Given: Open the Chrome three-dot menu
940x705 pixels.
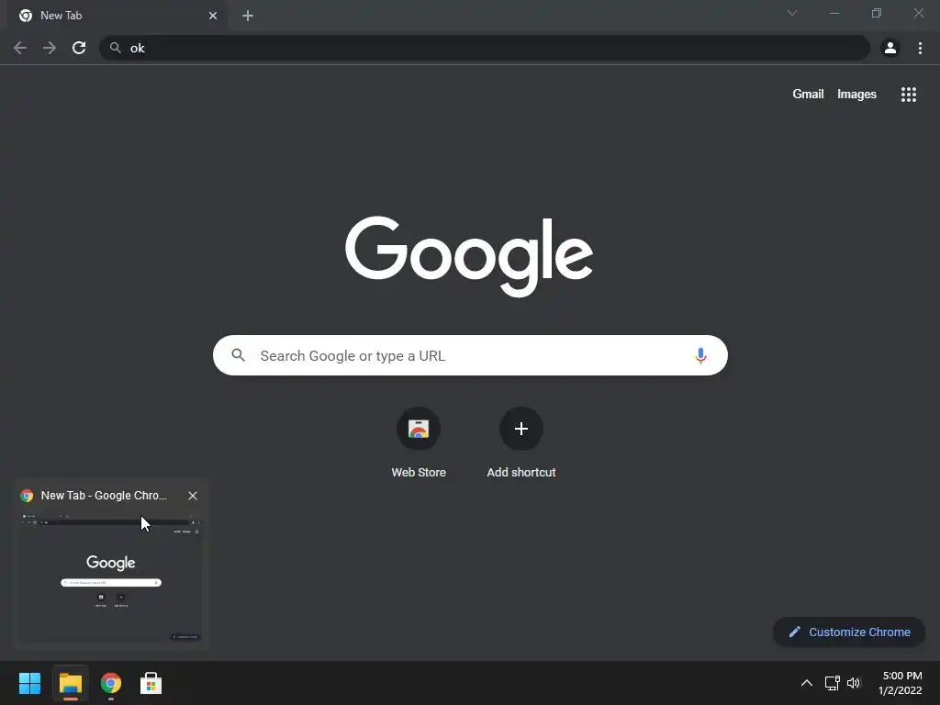Looking at the screenshot, I should (x=920, y=48).
